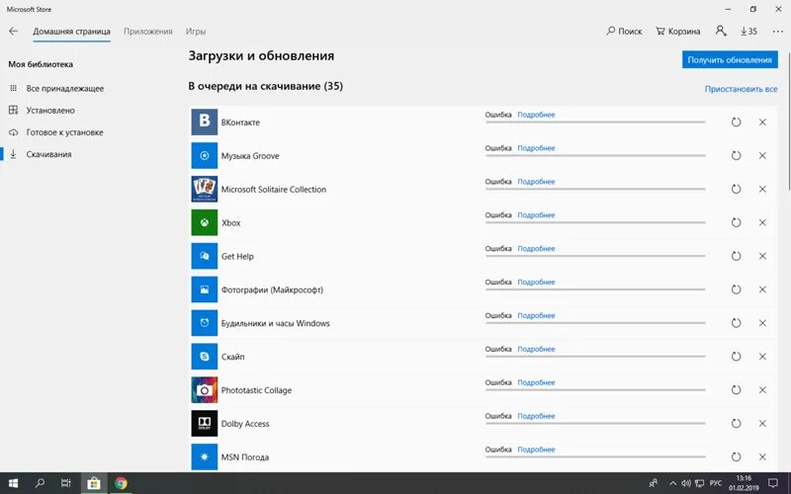Open the Windows Start menu

(14, 483)
